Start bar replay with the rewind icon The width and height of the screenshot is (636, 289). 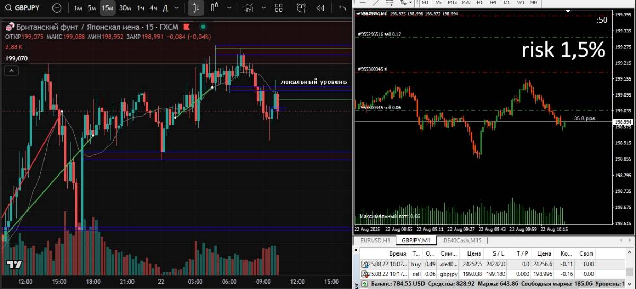(x=320, y=8)
